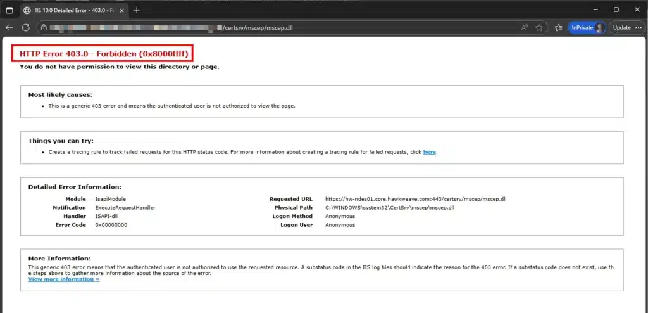
Task: Open the Favorites list icon
Action: point(558,28)
